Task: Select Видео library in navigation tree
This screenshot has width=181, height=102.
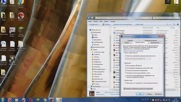Action: pos(95,37)
